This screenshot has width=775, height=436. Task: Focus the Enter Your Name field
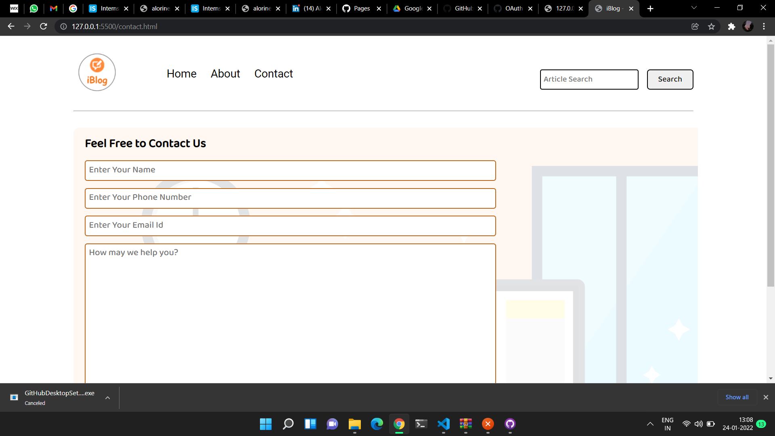point(290,170)
